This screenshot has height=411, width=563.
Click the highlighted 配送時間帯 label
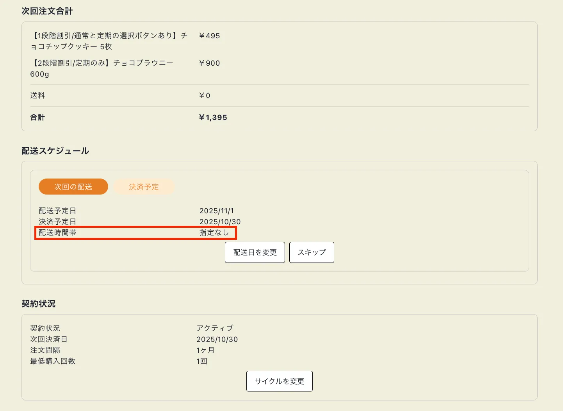point(58,232)
